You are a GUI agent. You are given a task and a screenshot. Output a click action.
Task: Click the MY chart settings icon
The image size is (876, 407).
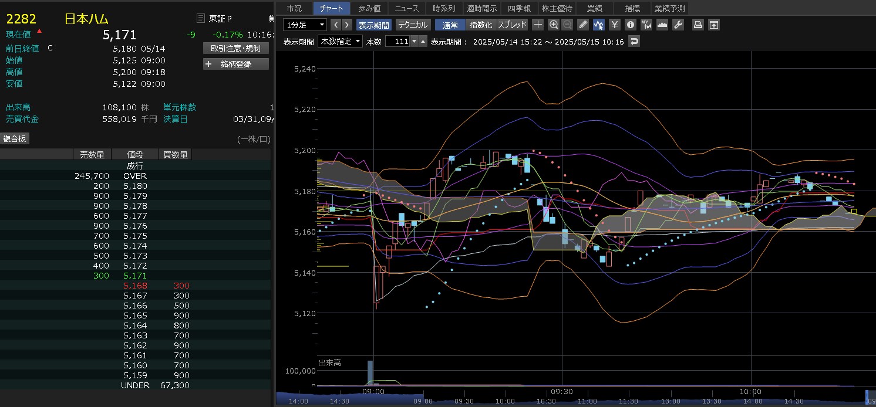646,25
